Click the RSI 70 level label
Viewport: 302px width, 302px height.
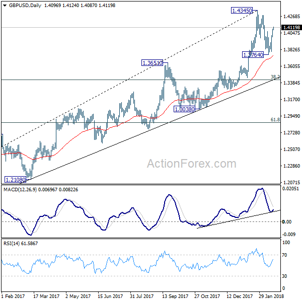tap(284, 255)
